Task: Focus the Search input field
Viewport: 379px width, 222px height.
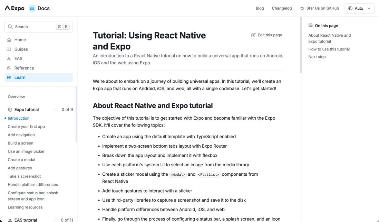Action: coord(38,27)
